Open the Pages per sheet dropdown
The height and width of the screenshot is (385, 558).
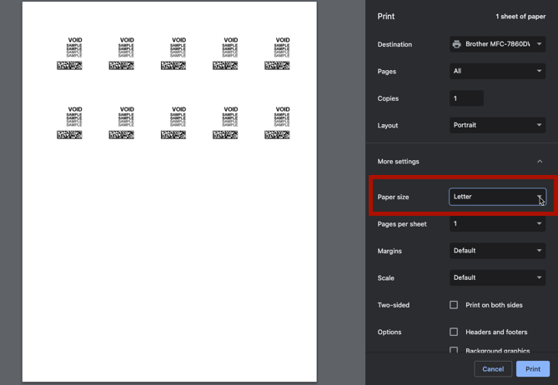click(x=497, y=223)
